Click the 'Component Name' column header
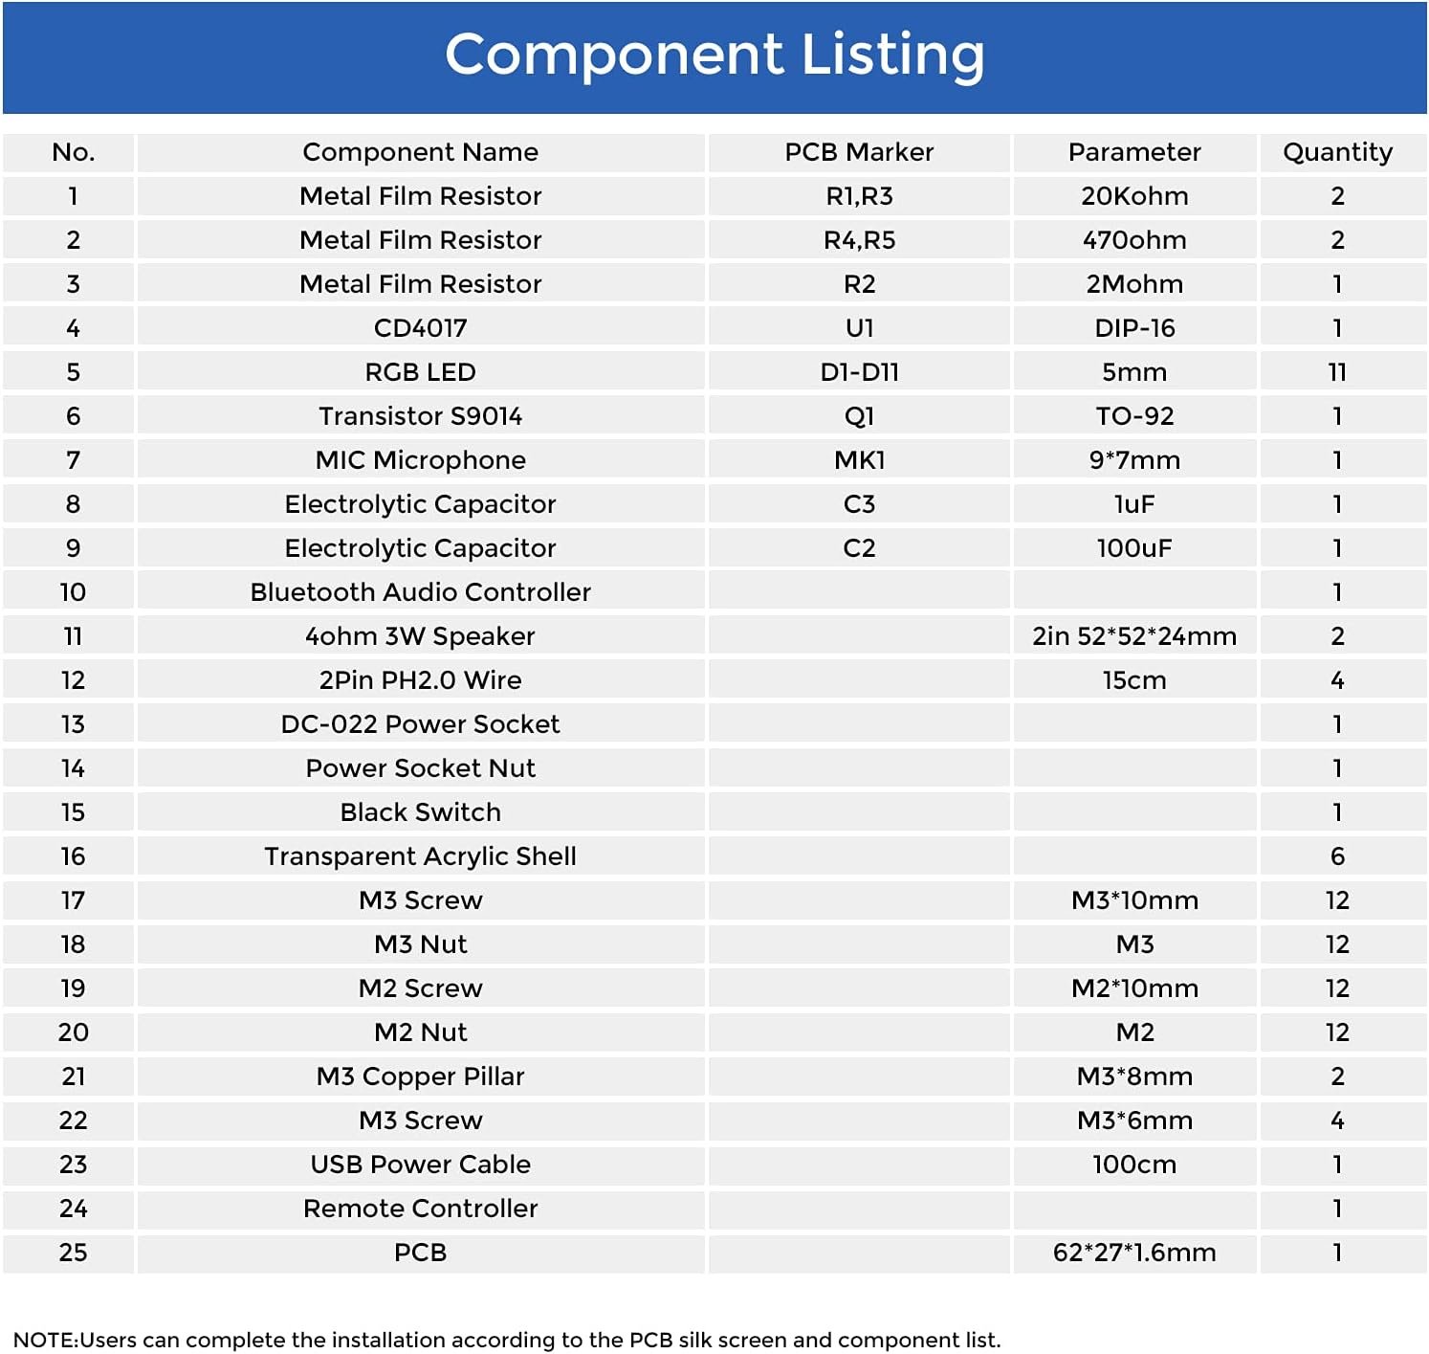 click(420, 152)
